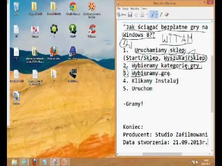Select the film reel icon on desktop

(x=92, y=9)
